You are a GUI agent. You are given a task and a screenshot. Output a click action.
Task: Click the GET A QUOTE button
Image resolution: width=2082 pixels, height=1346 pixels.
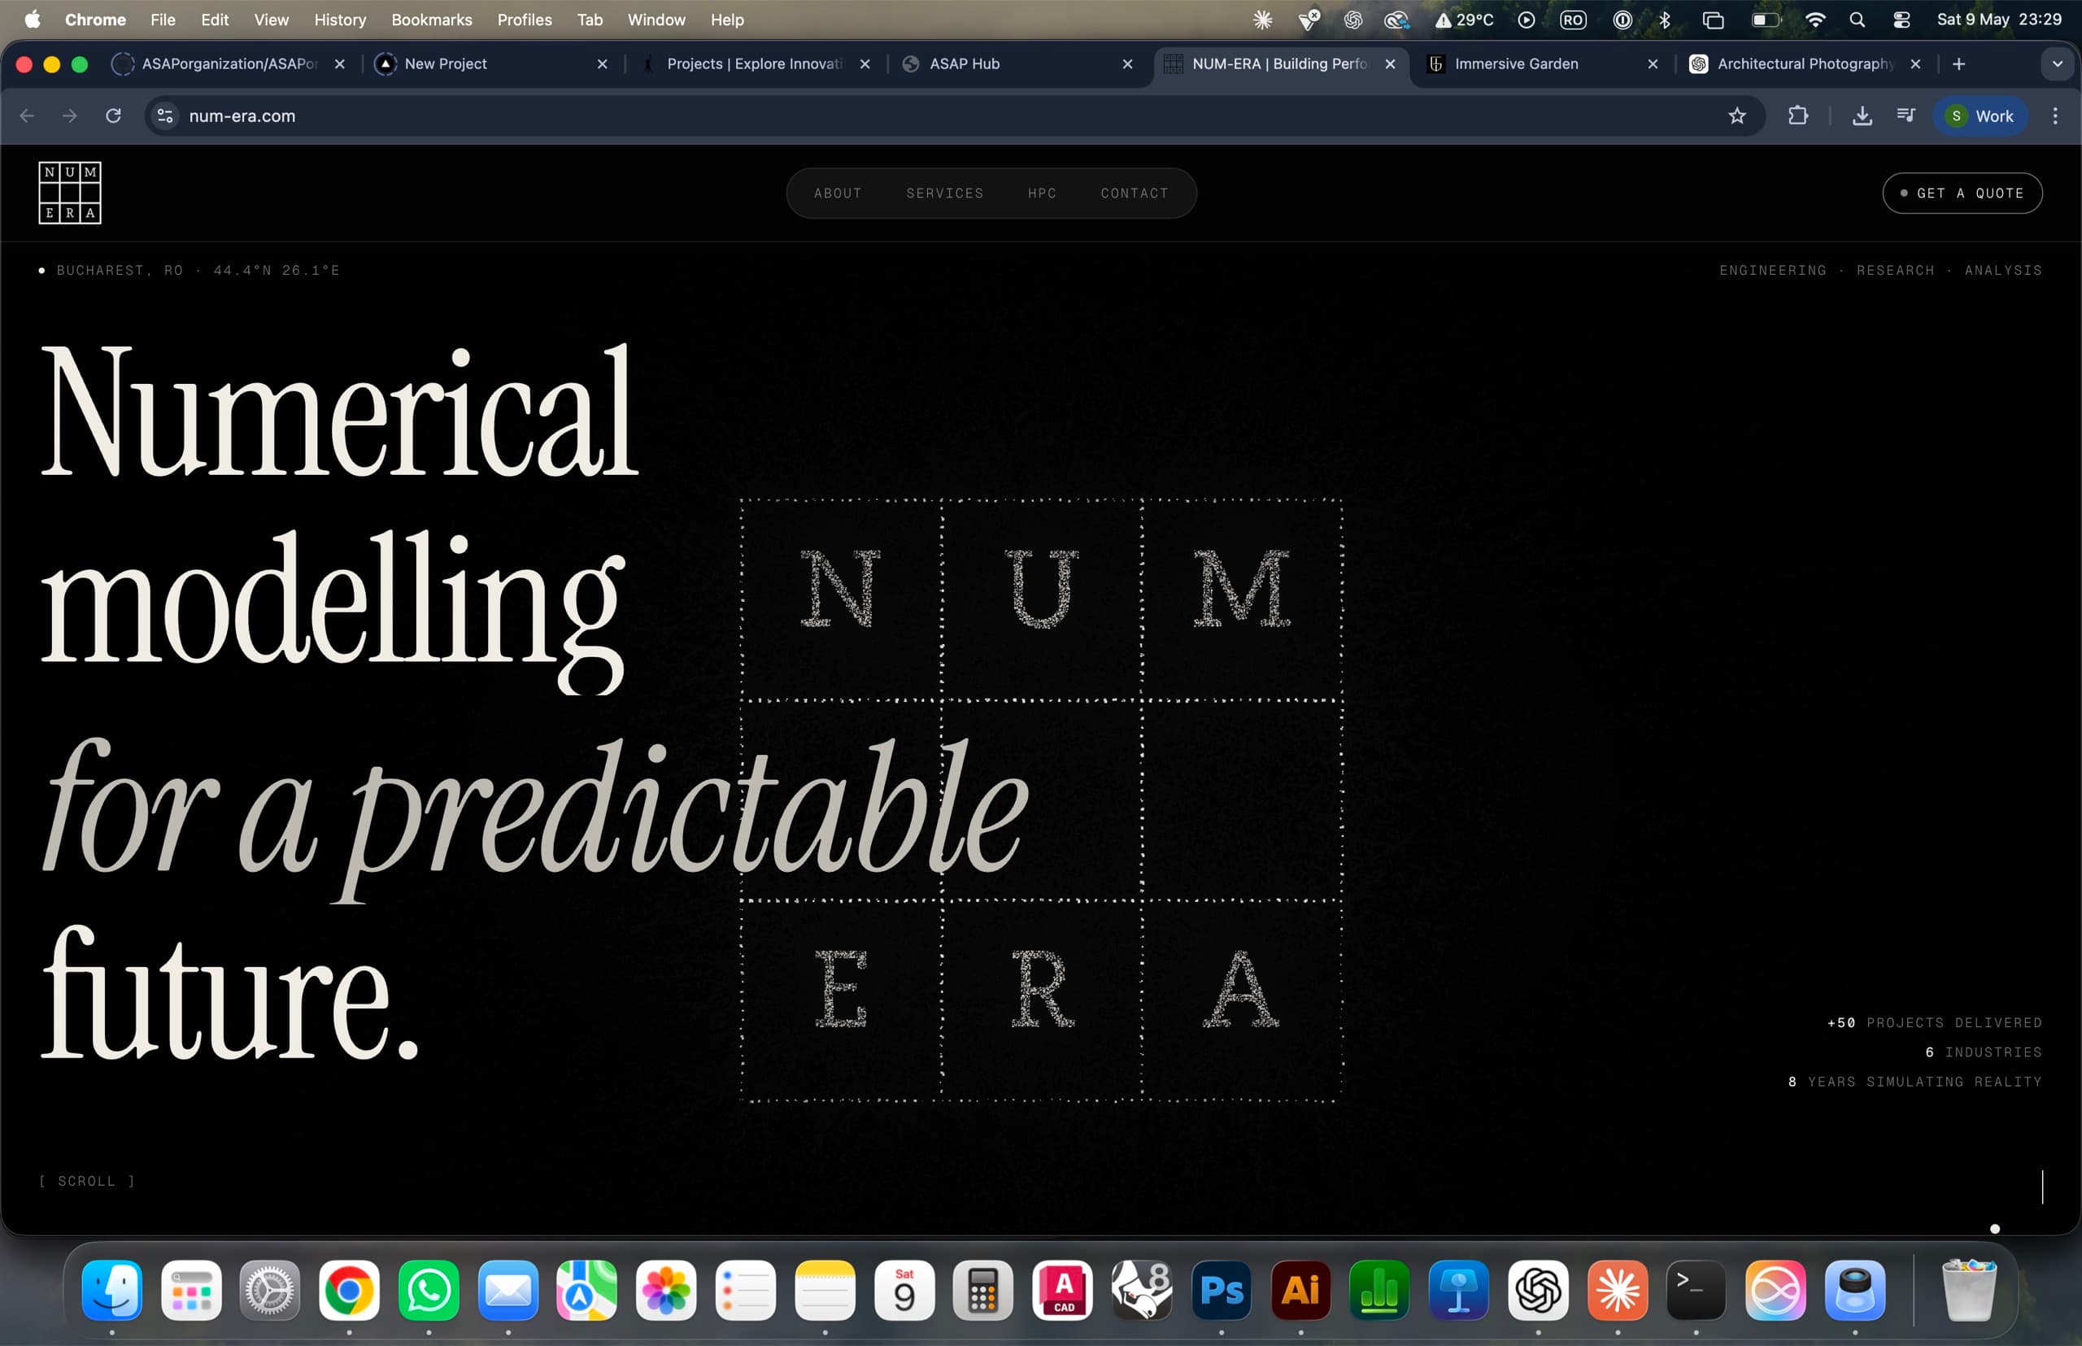coord(1962,194)
